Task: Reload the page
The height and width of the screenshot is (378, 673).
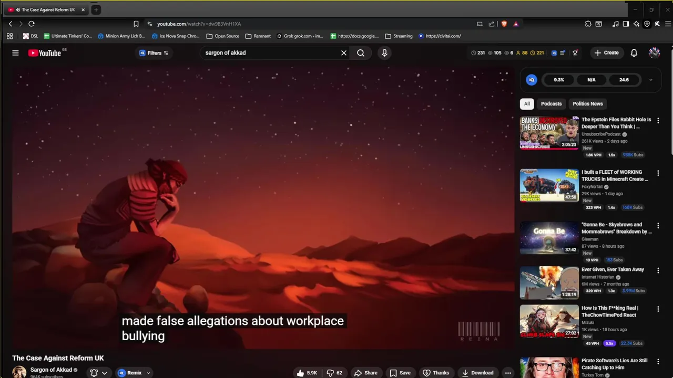Action: [32, 24]
